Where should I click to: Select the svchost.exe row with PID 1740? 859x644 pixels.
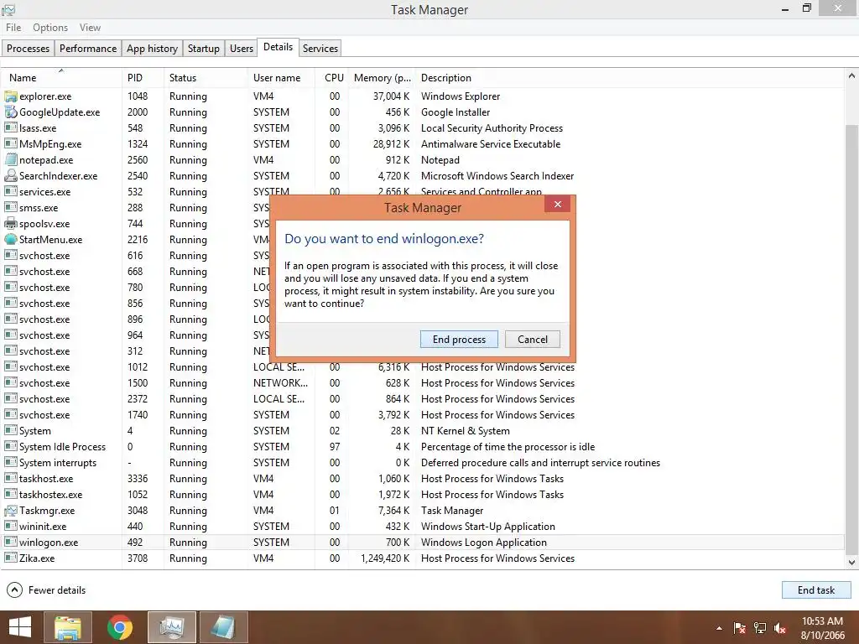point(422,415)
